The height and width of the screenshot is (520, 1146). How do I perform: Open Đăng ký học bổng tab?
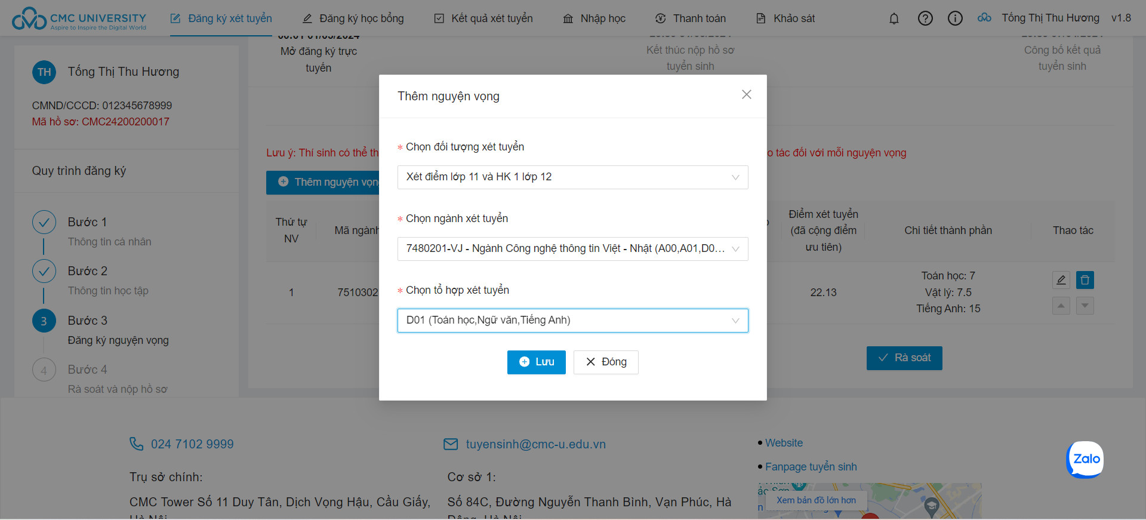tap(353, 19)
